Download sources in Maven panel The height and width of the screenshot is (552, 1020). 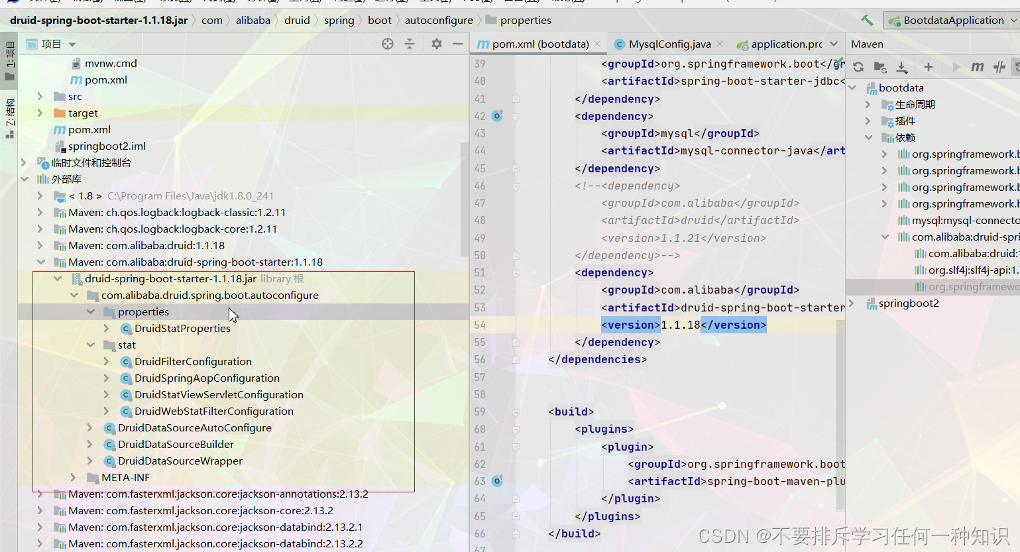pos(902,67)
